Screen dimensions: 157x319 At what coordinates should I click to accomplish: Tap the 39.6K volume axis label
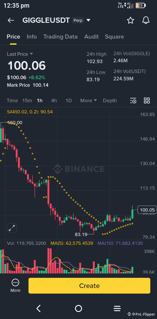[x=149, y=272]
